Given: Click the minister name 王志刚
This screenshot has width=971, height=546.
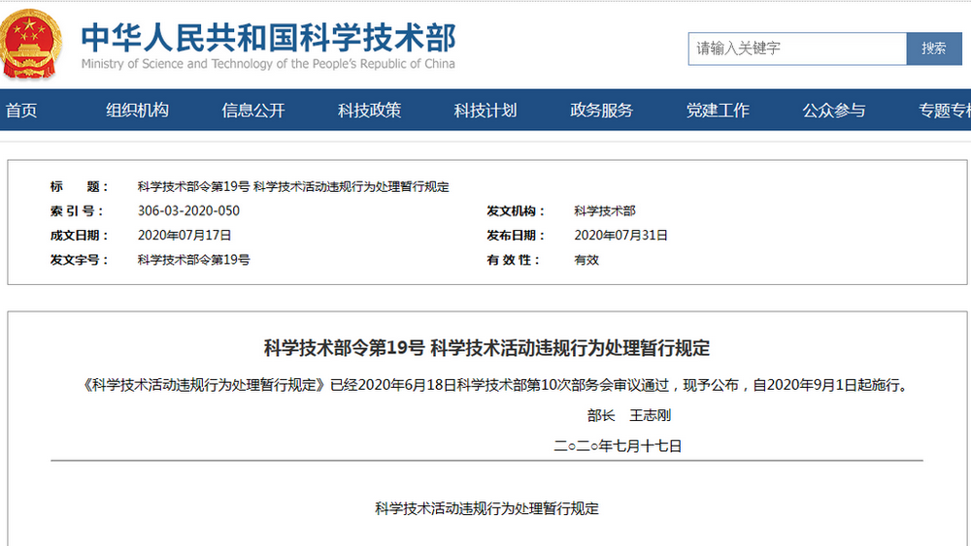Looking at the screenshot, I should pyautogui.click(x=650, y=416).
